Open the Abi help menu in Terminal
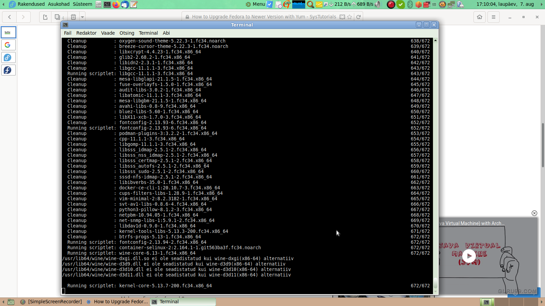The height and width of the screenshot is (306, 545). click(166, 33)
